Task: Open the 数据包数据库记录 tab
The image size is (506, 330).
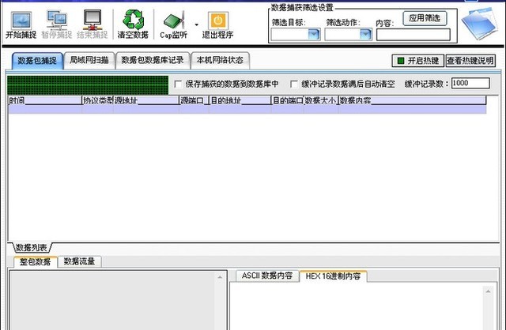Action: [x=153, y=60]
